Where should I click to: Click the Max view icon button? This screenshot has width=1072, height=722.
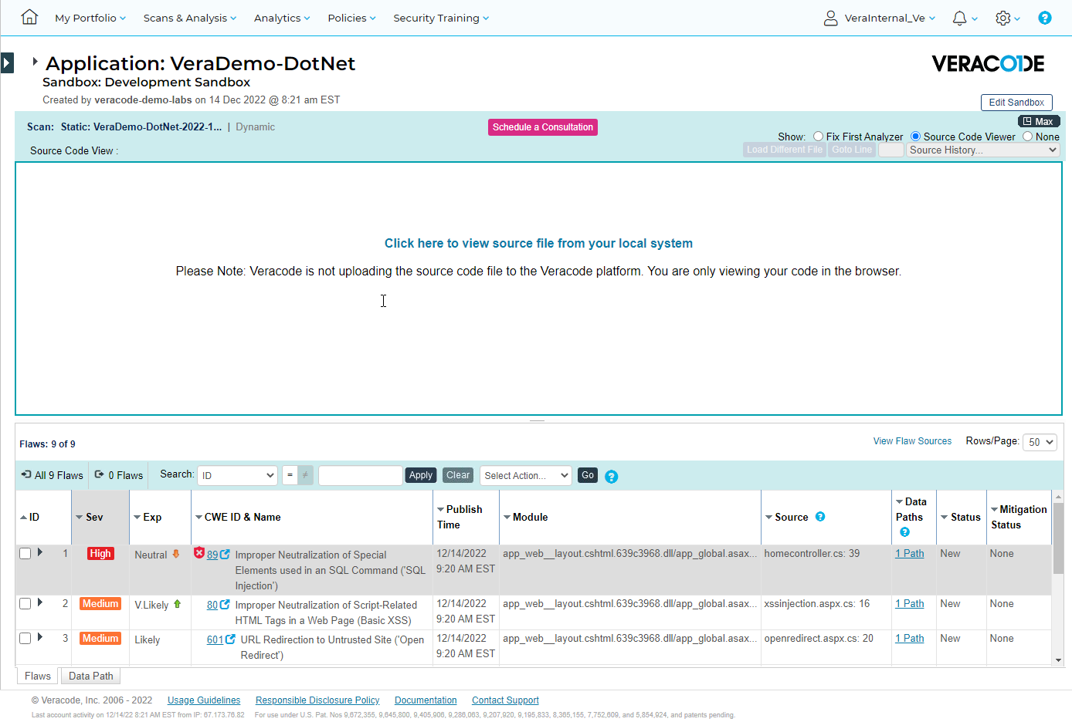[x=1038, y=121]
